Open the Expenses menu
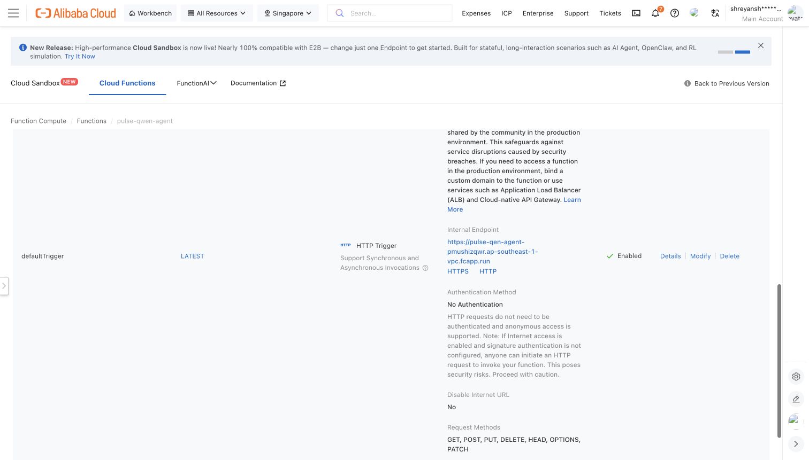The height and width of the screenshot is (460, 809). pyautogui.click(x=476, y=13)
